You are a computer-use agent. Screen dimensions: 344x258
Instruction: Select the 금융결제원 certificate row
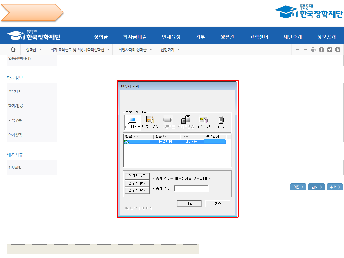coord(175,142)
